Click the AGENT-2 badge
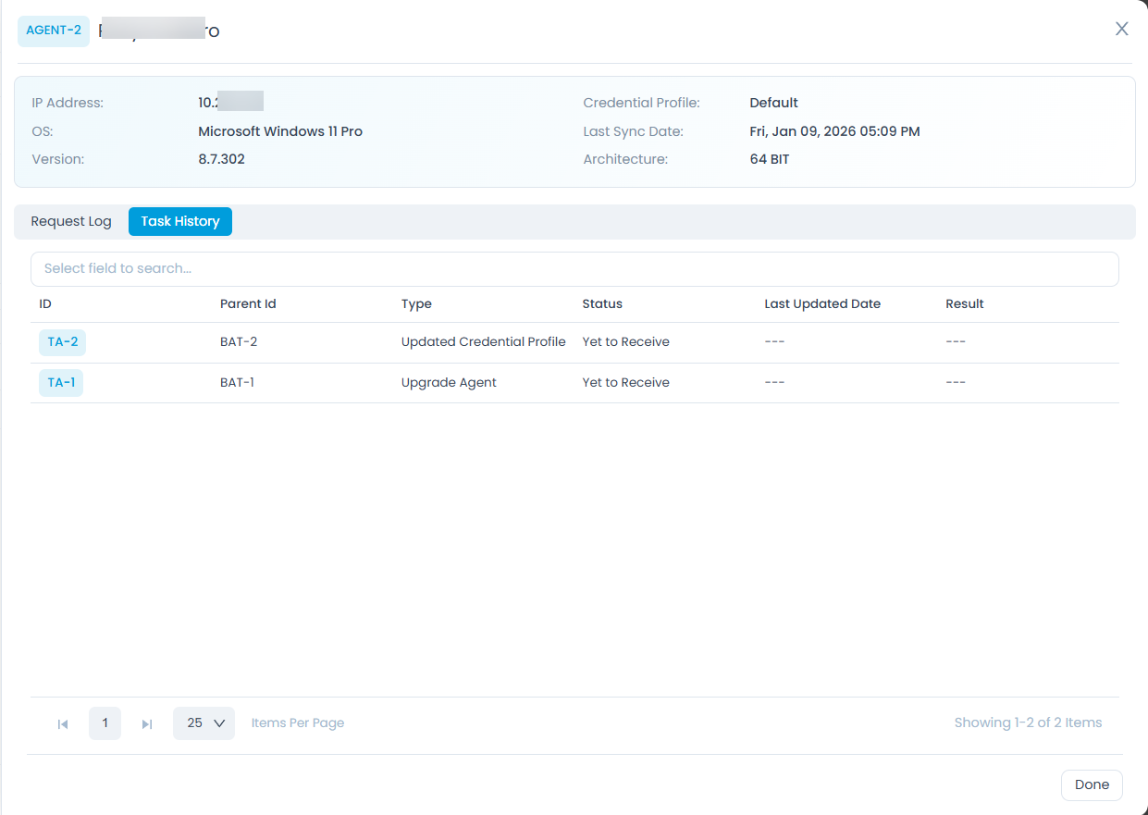Image resolution: width=1148 pixels, height=815 pixels. (54, 31)
